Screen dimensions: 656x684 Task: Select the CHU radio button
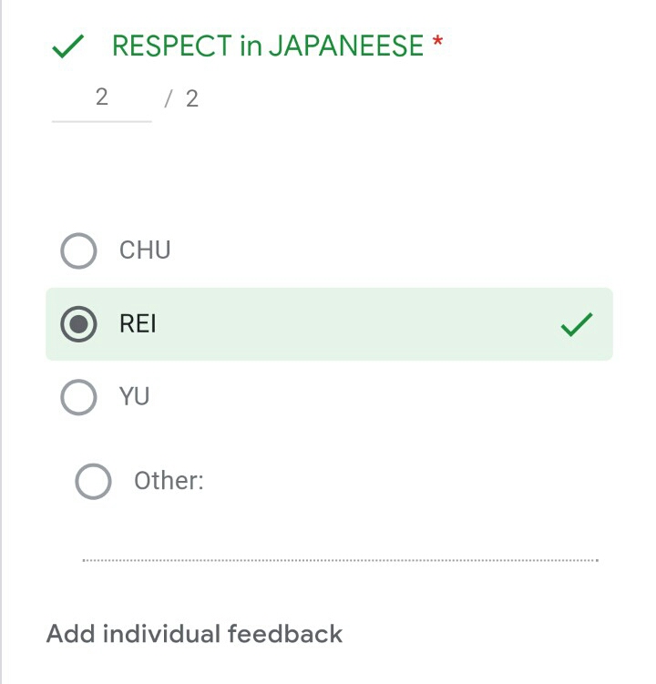tap(78, 250)
